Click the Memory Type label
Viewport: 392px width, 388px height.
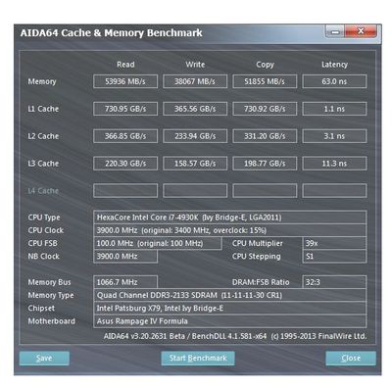[51, 295]
